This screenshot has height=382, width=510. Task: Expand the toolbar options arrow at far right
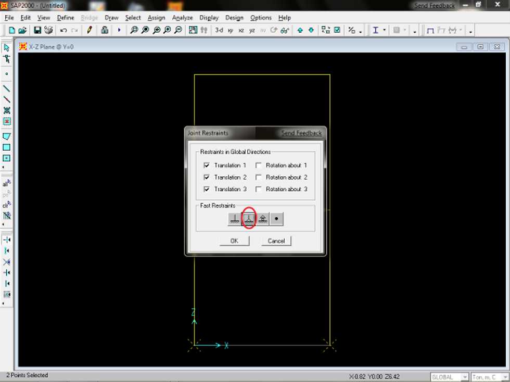pyautogui.click(x=470, y=32)
